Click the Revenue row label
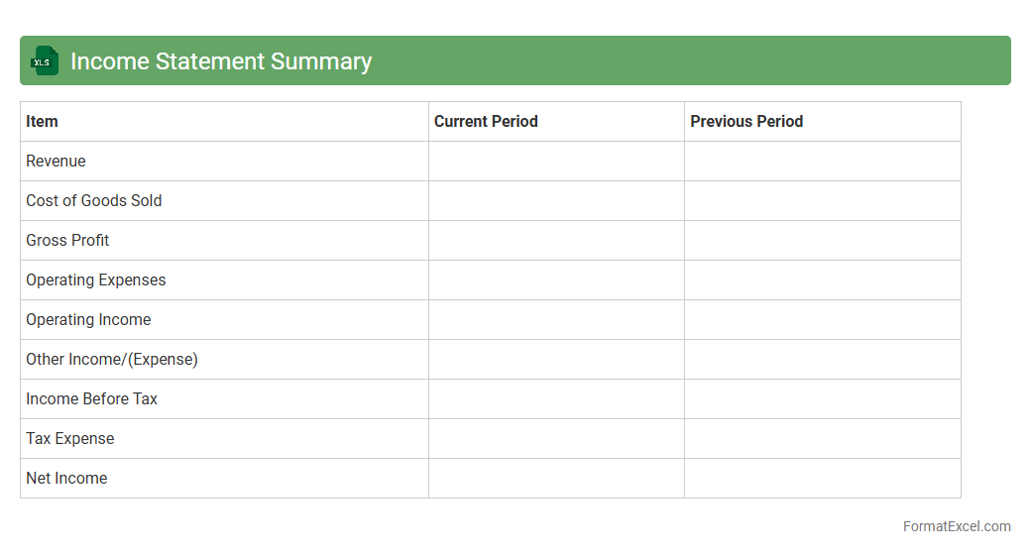Image resolution: width=1031 pixels, height=555 pixels. tap(56, 161)
